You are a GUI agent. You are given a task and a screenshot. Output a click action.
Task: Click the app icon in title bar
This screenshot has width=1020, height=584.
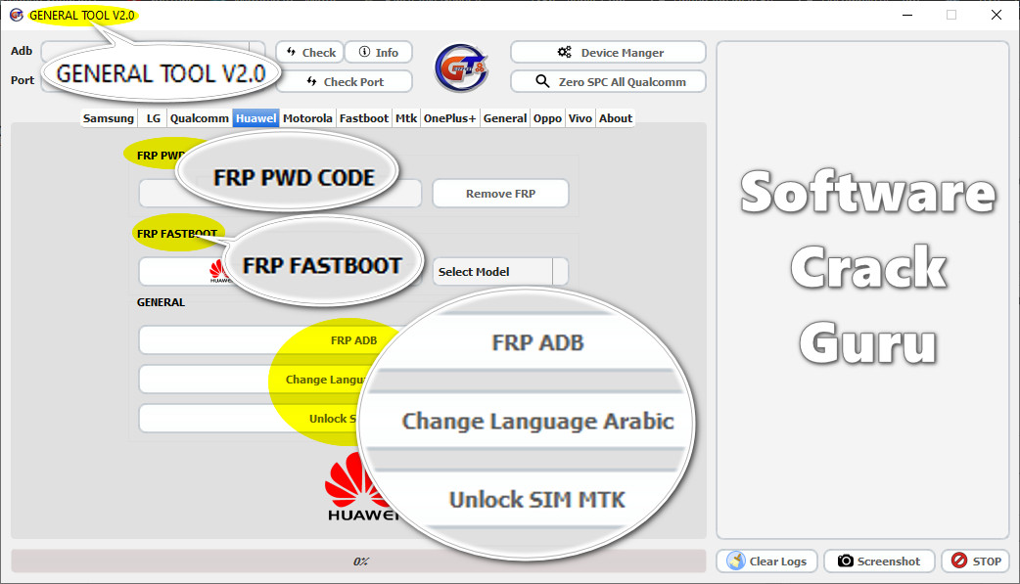click(17, 15)
